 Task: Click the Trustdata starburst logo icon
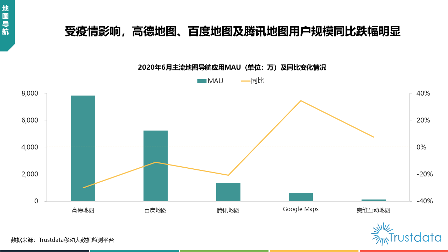tap(379, 233)
